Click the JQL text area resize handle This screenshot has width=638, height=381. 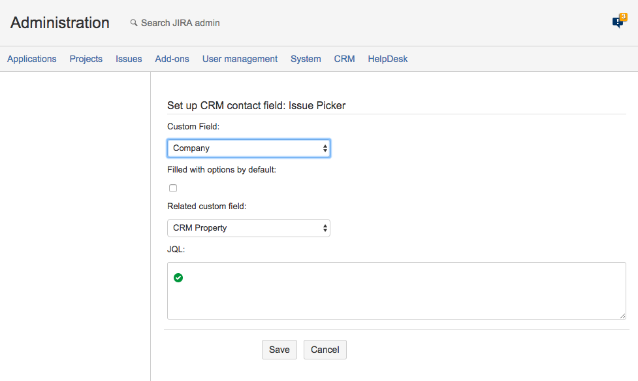click(x=622, y=316)
